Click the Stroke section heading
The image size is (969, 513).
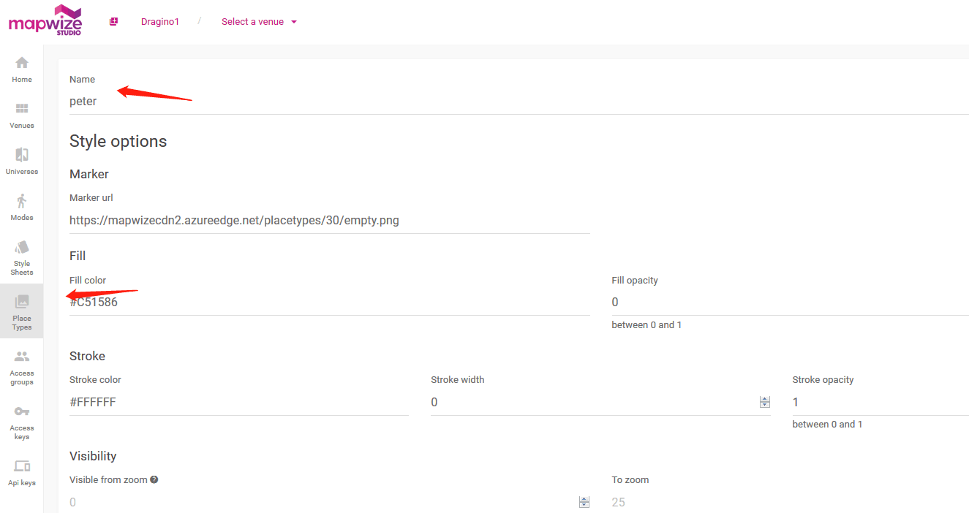point(87,356)
